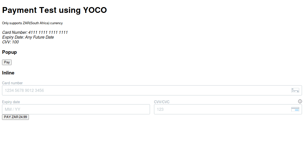Screen dimensions: 304x159
Task: Click the circled info symbol above CVV field
Action: coord(300,101)
